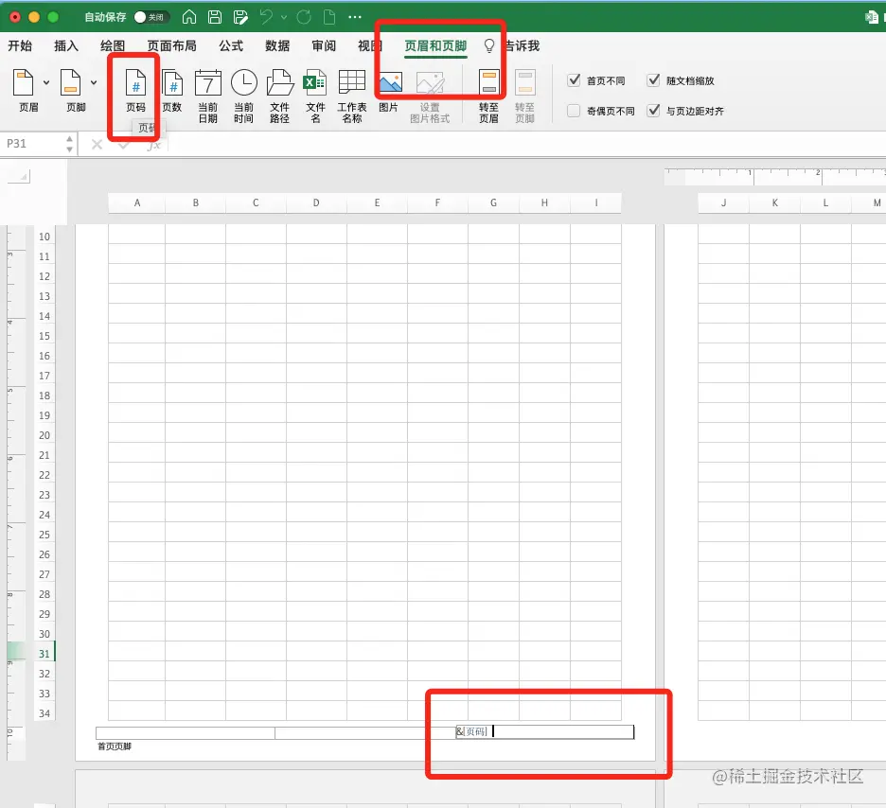Viewport: 886px width, 808px height.
Task: Open the Home (开始) tab
Action: tap(20, 45)
